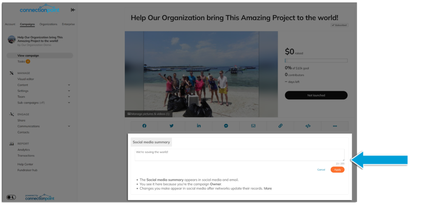Viewport: 422px width, 210px height.
Task: Share campaign via Messenger icon
Action: [226, 126]
